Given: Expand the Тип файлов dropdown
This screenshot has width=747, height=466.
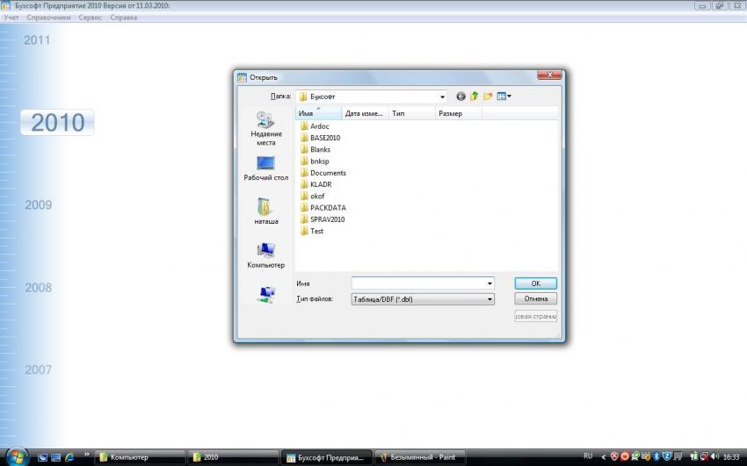Looking at the screenshot, I should pyautogui.click(x=490, y=299).
